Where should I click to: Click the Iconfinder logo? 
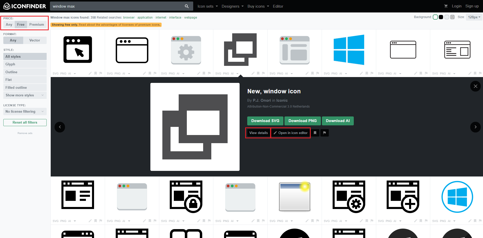pyautogui.click(x=25, y=6)
